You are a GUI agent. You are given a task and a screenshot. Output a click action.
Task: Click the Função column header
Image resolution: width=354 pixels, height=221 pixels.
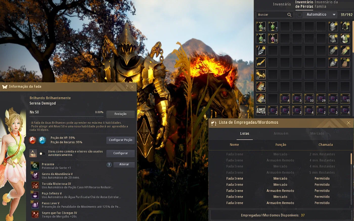tap(281, 145)
